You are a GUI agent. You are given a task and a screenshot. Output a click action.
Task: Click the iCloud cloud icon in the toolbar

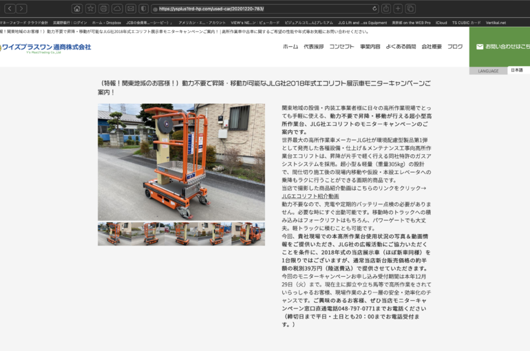pyautogui.click(x=117, y=9)
